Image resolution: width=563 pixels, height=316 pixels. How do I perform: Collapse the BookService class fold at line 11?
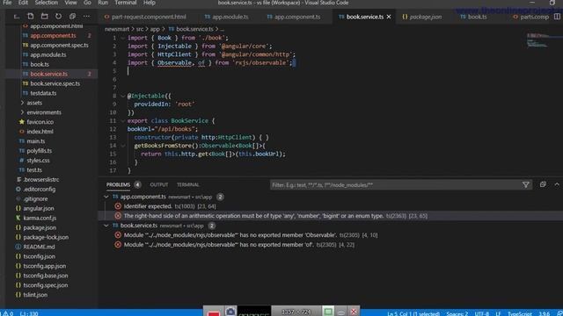pos(123,121)
